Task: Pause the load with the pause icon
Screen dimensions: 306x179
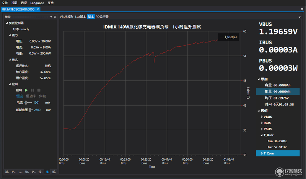Action: [33, 90]
